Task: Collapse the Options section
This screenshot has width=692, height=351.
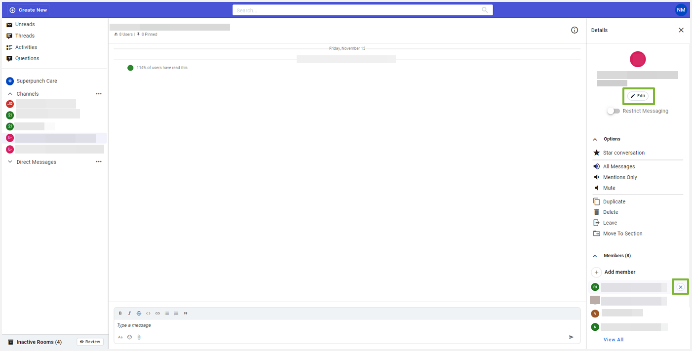Action: point(595,139)
